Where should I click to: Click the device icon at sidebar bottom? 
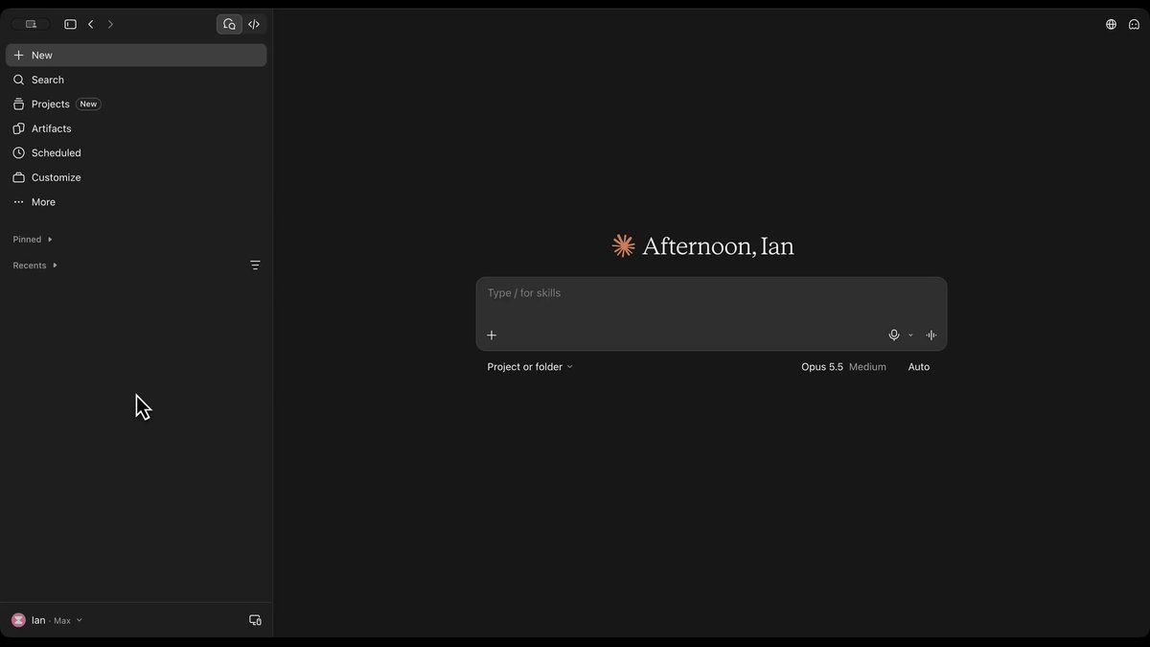255,620
